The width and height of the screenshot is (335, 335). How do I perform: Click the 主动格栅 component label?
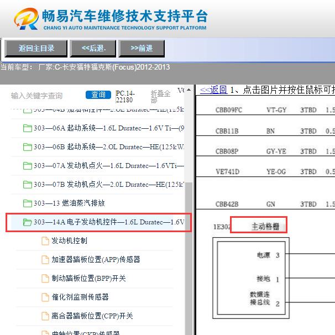coord(265,227)
